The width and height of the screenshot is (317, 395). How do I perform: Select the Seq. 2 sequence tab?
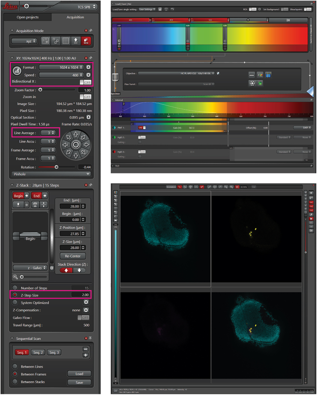pyautogui.click(x=38, y=352)
